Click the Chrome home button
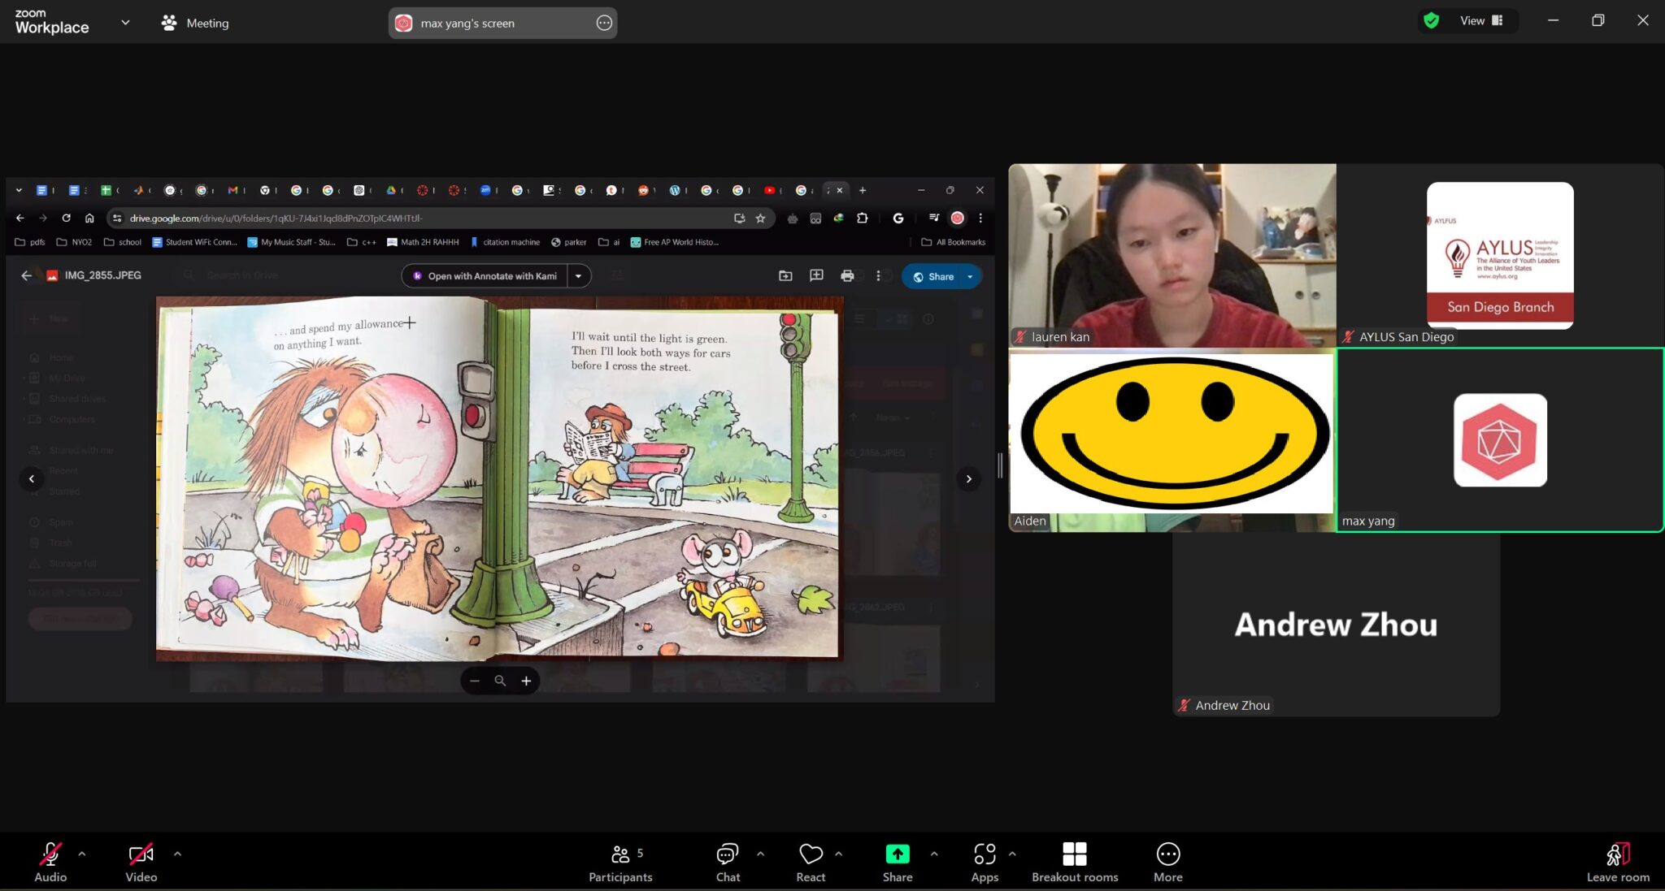This screenshot has height=891, width=1665. click(89, 218)
